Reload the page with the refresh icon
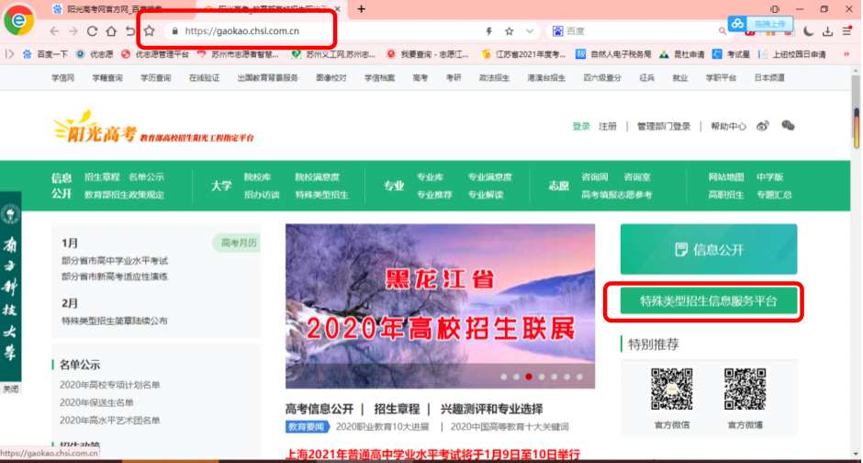This screenshot has height=463, width=863. click(x=92, y=31)
